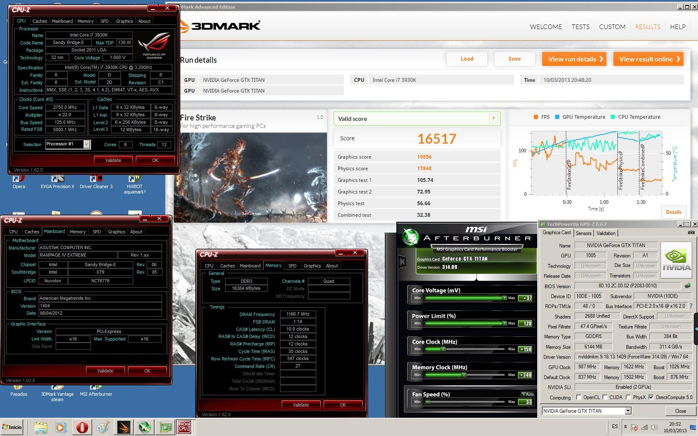Click the Inicio start button
The width and height of the screenshot is (698, 436).
12,427
